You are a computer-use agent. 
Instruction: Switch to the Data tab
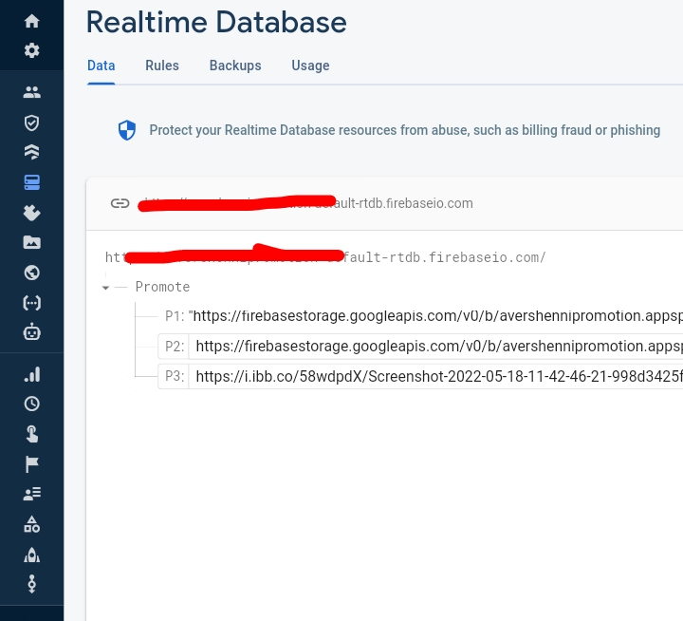point(102,66)
